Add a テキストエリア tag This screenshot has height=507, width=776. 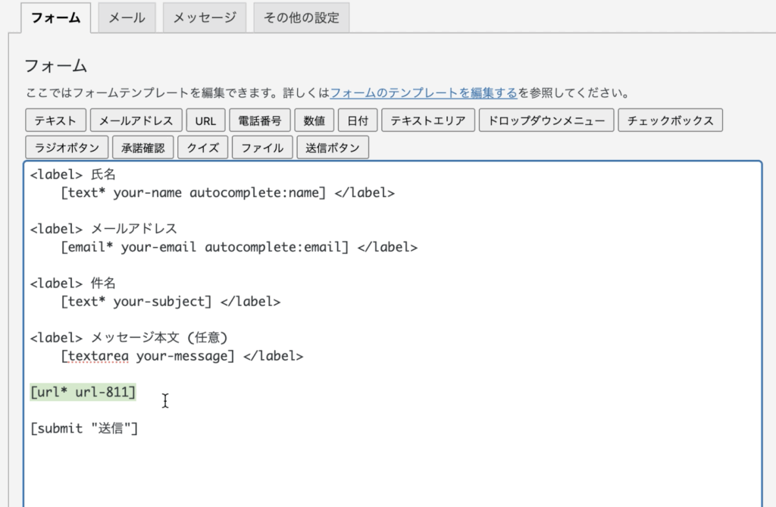click(428, 120)
